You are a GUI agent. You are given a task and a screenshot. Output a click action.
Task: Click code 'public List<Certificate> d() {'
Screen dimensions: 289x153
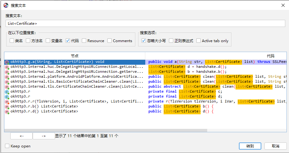(x=181, y=111)
